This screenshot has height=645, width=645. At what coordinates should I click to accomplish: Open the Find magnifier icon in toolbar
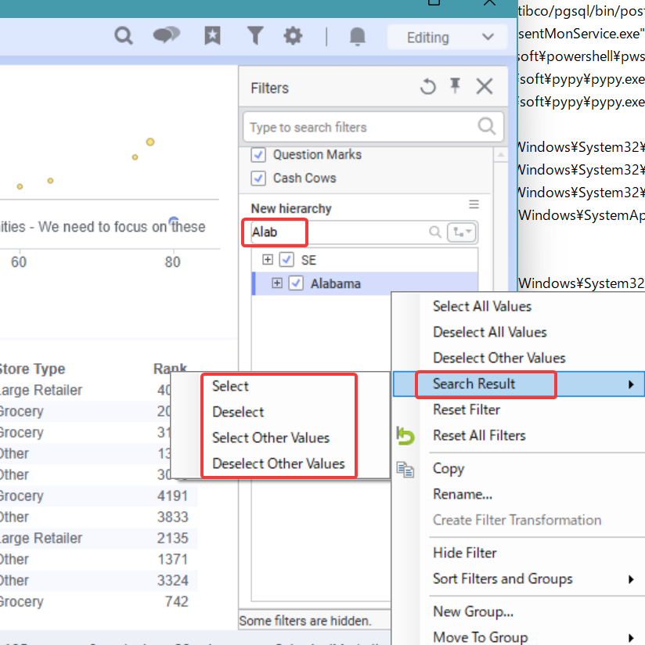tap(124, 36)
